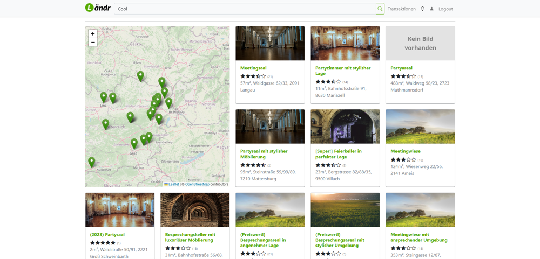Image resolution: width=540 pixels, height=259 pixels.
Task: Click the address "Bahnhofsstraße 91, 8630 Mariazell"
Action: point(341,92)
